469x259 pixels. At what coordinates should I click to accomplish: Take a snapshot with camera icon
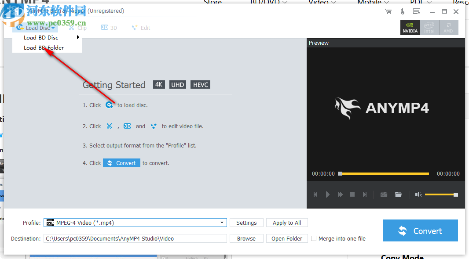click(384, 194)
